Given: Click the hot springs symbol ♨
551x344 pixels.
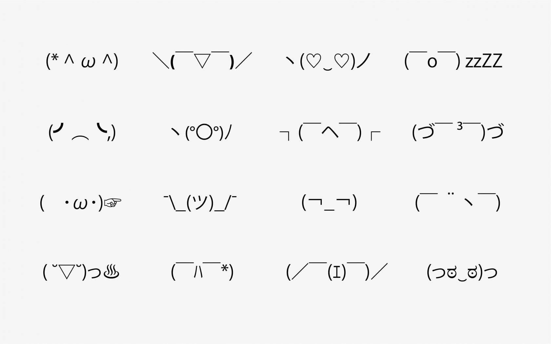Looking at the screenshot, I should 111,272.
